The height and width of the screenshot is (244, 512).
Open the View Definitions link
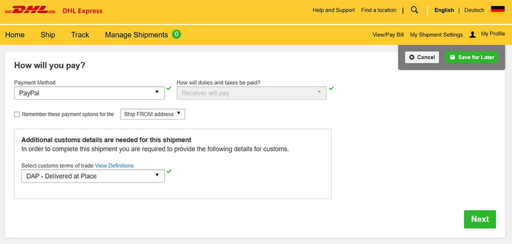coord(114,166)
